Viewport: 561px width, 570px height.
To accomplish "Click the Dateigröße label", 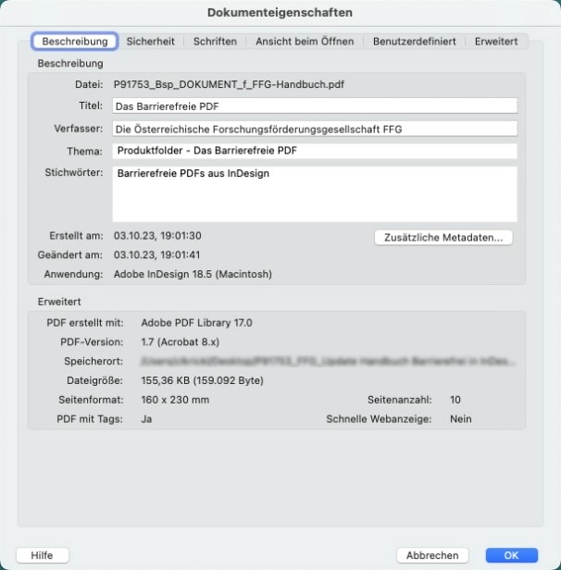I will point(95,380).
